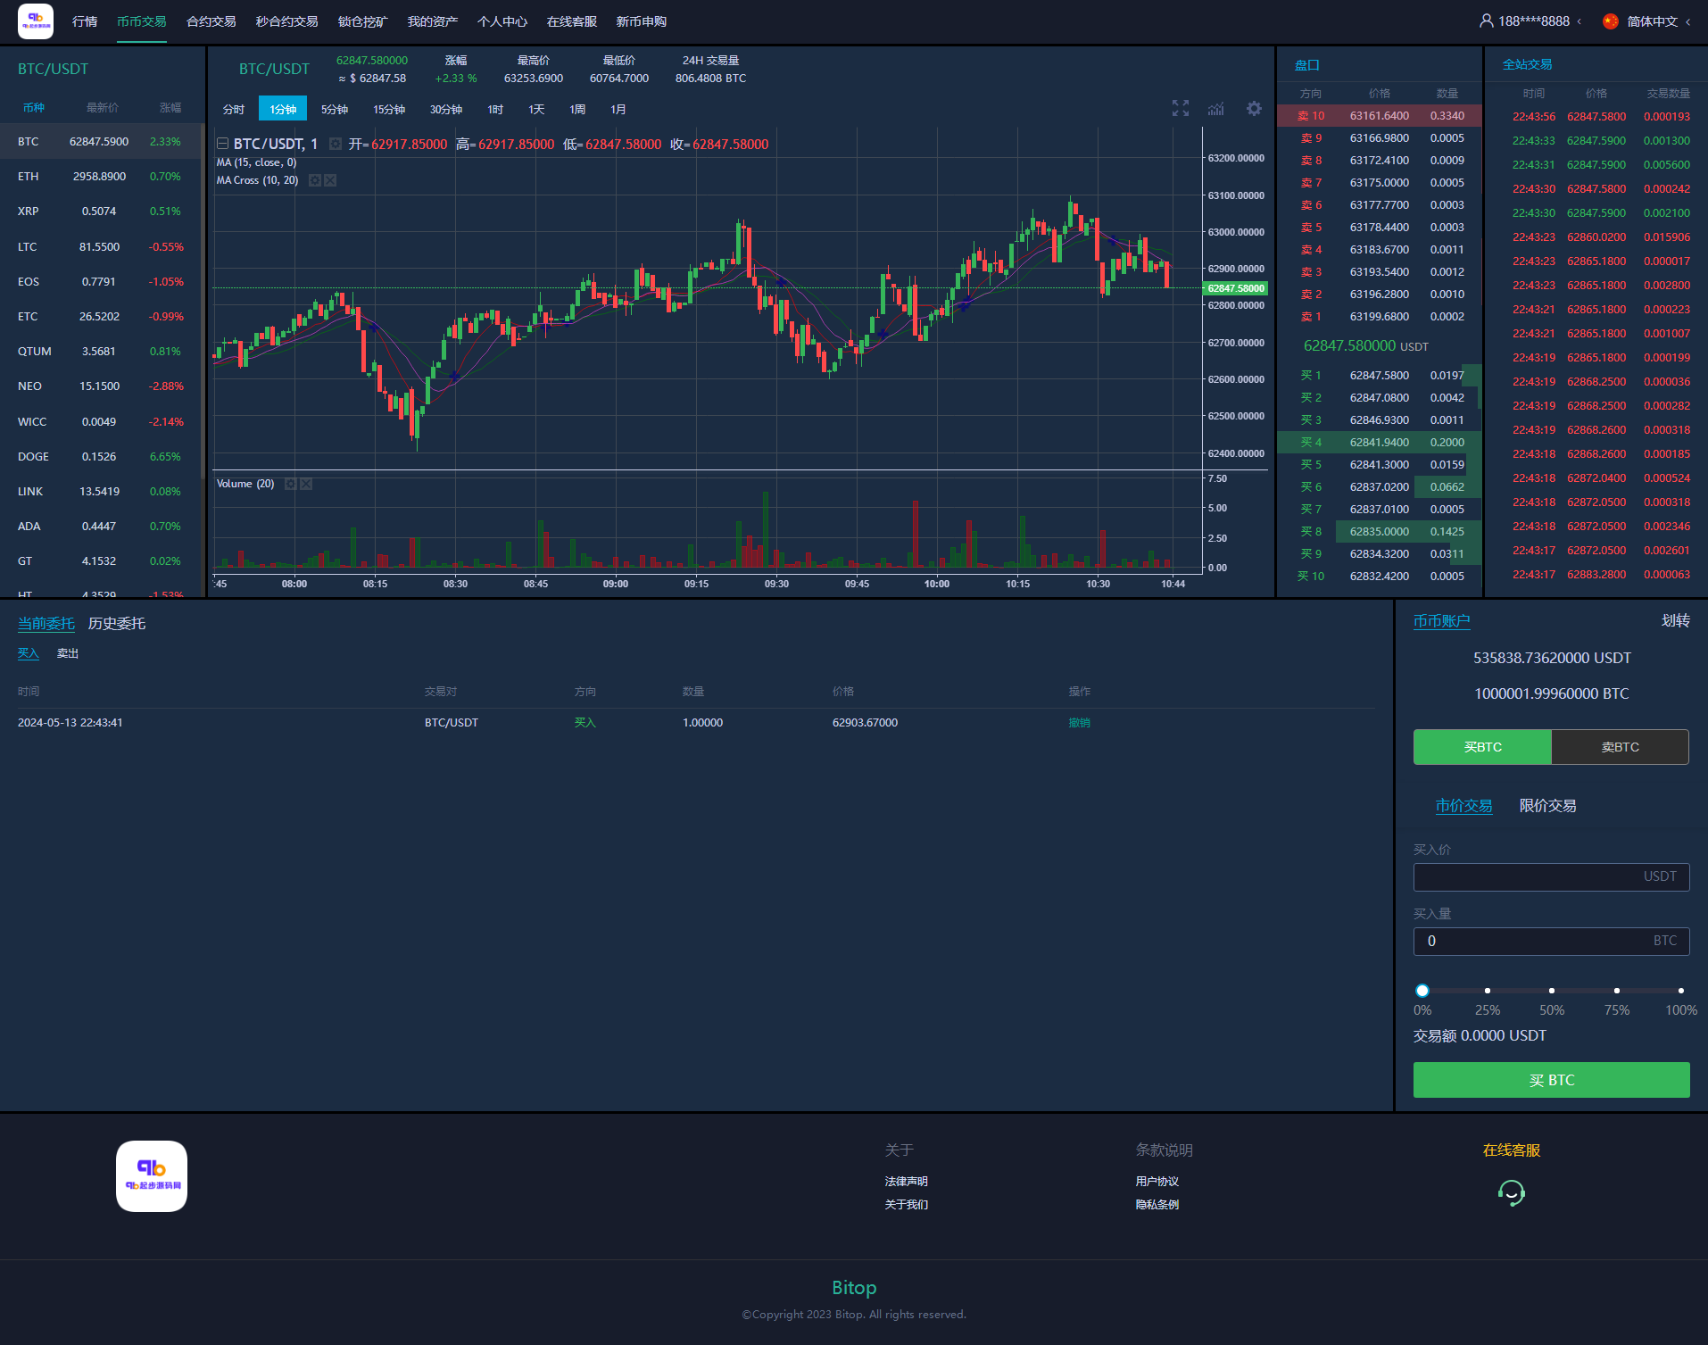Expand the chart to fullscreen
Viewport: 1708px width, 1345px height.
pyautogui.click(x=1181, y=109)
